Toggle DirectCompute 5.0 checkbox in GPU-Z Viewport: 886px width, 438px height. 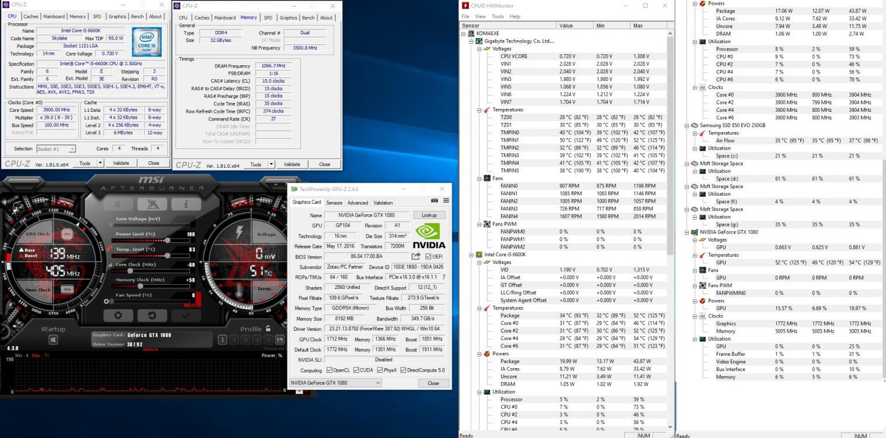[404, 370]
